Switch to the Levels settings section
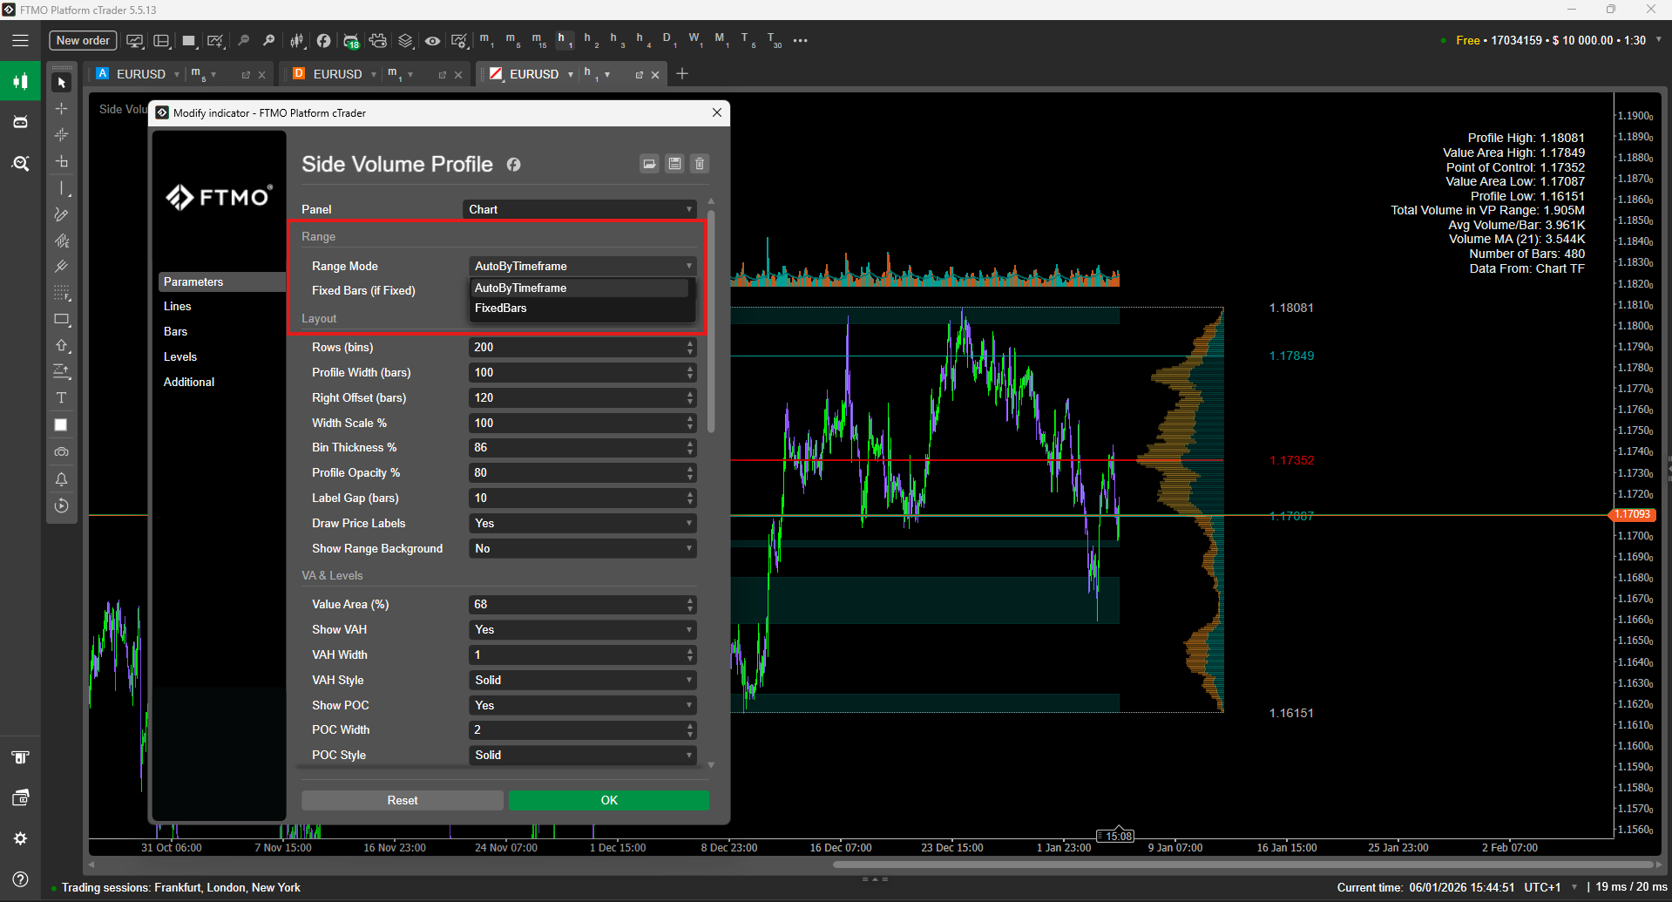Viewport: 1672px width, 902px height. click(x=180, y=356)
